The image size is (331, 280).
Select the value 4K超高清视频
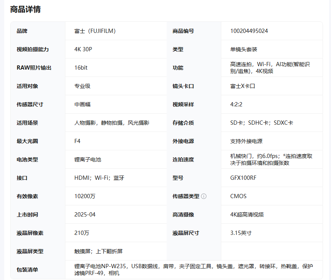[x=247, y=215]
